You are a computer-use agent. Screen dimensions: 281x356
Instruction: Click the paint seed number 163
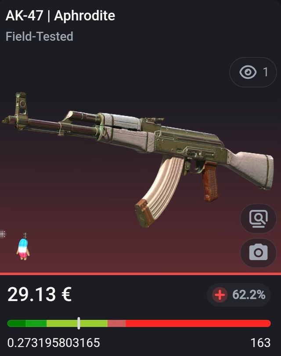click(x=261, y=343)
